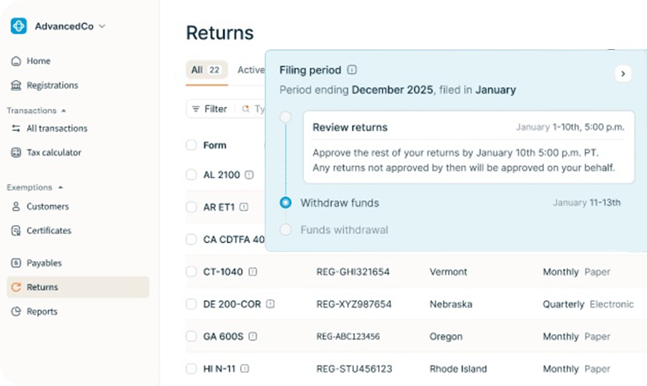This screenshot has width=647, height=386.
Task: Click the info icon next to HI N-11
Action: click(245, 369)
